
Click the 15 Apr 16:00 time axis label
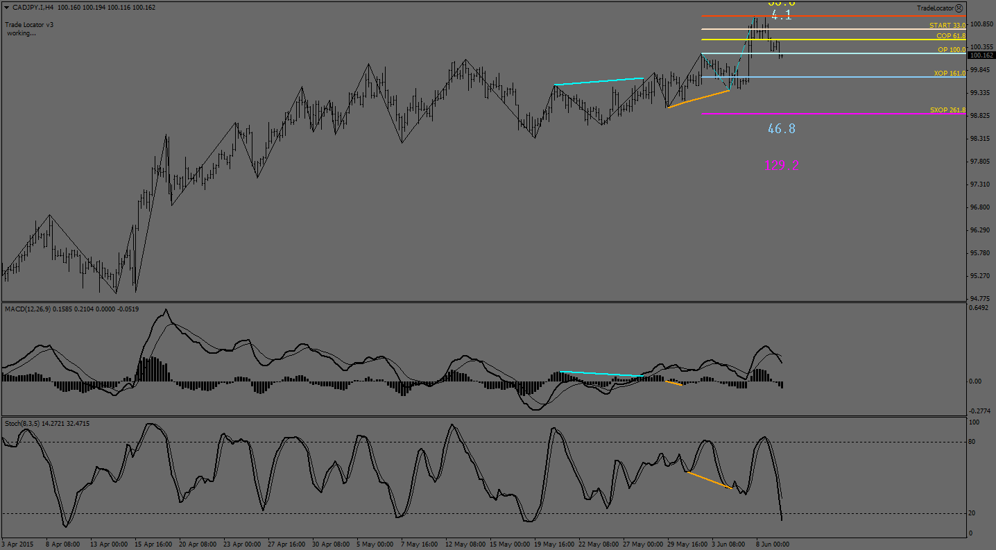click(x=153, y=544)
